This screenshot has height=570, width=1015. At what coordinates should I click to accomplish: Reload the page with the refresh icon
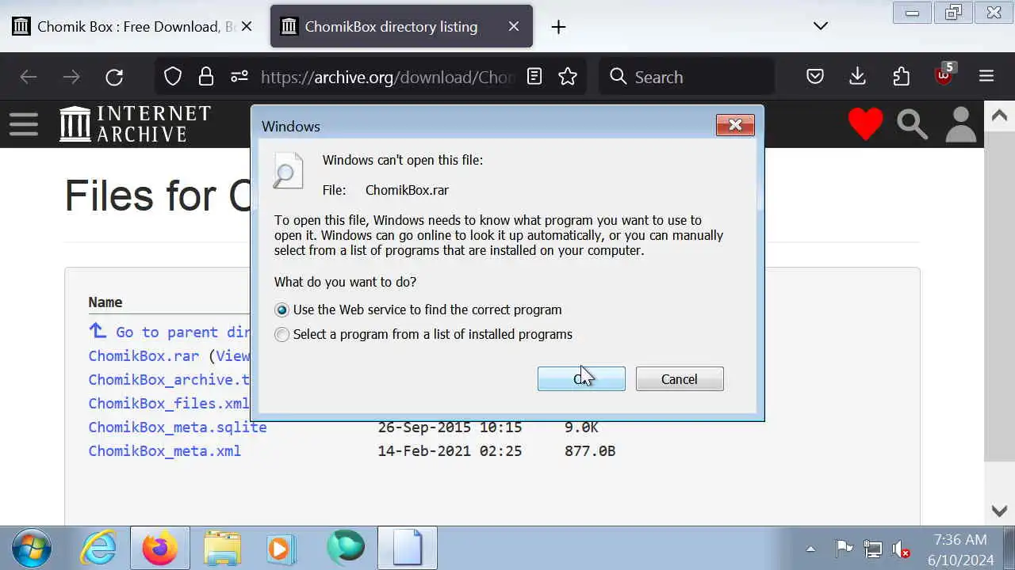coord(114,77)
